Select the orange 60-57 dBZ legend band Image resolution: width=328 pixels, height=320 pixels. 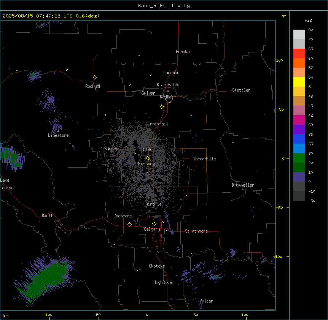pos(299,63)
